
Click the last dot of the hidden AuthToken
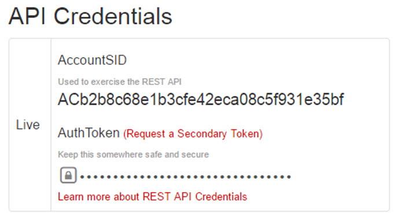(289, 177)
